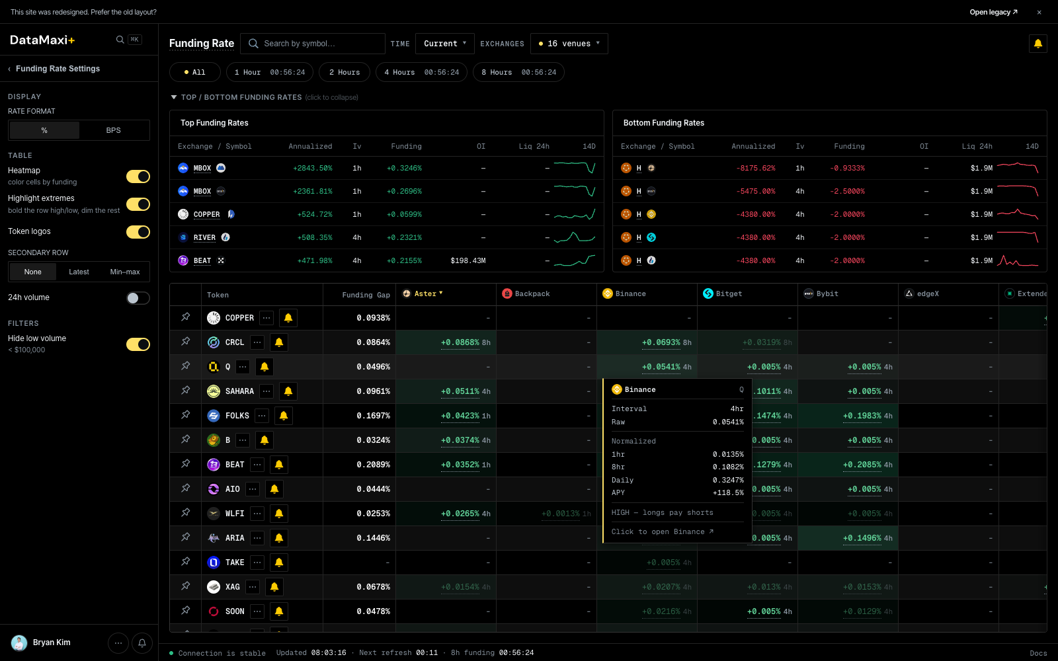1058x661 pixels.
Task: Open the user menu ellipsis beside Bryan Kim
Action: (x=118, y=642)
